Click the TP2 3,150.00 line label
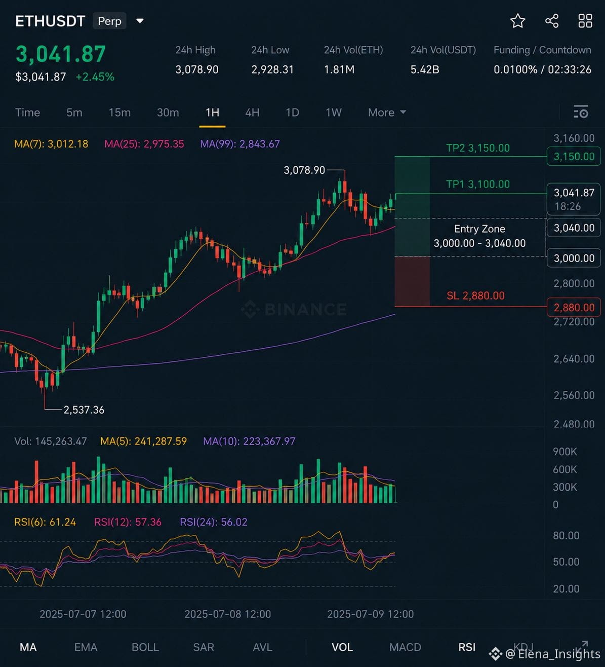Screen dimensions: 605x667 478,148
